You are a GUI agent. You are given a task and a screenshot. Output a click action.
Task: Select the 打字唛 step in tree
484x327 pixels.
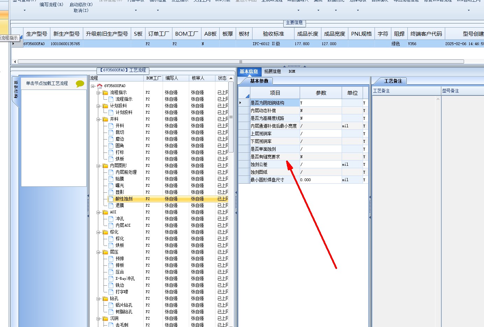[122, 292]
